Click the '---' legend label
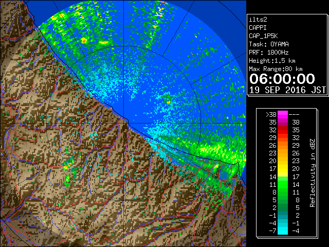 pyautogui.click(x=294, y=114)
